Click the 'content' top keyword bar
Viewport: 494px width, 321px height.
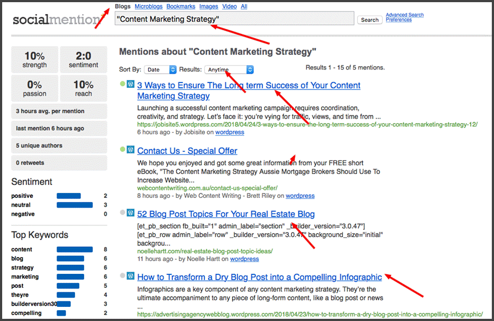75,249
